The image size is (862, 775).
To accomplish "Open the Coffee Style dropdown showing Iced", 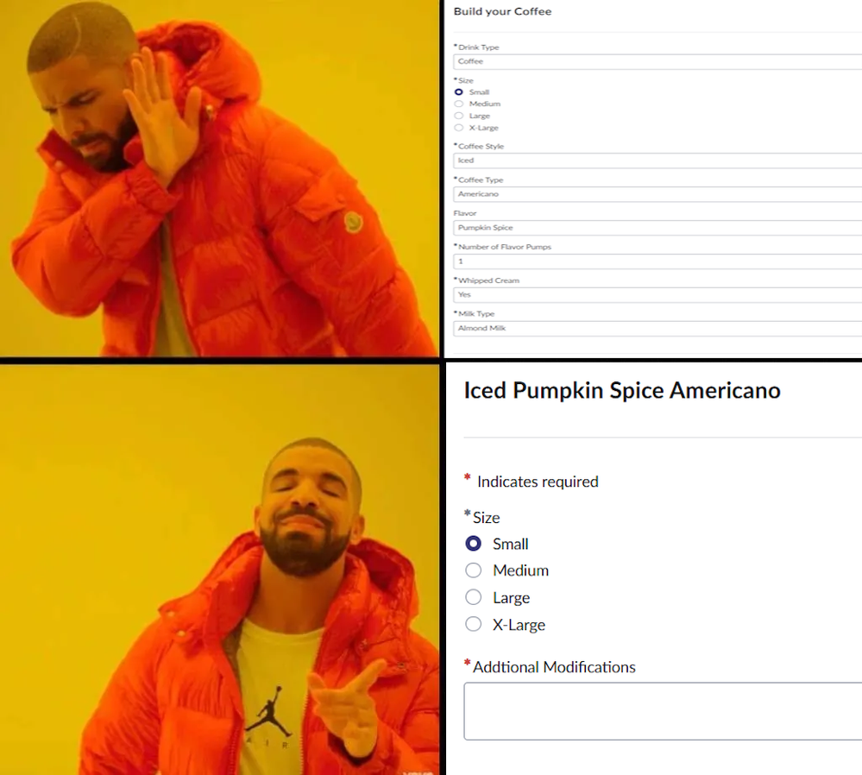I will click(x=658, y=161).
